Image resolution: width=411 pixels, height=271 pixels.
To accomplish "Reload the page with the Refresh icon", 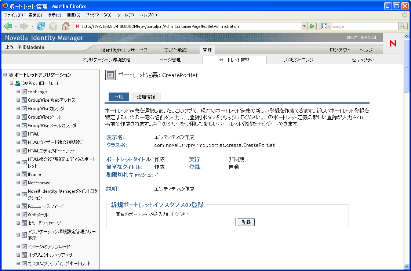I will pyautogui.click(x=41, y=26).
